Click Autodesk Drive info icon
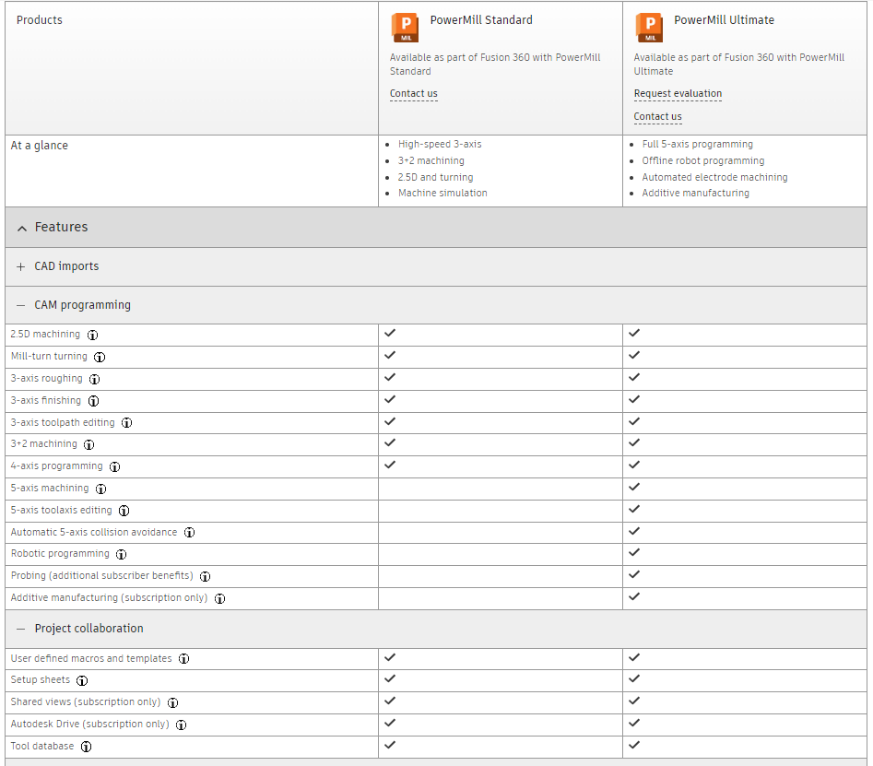 coord(181,725)
